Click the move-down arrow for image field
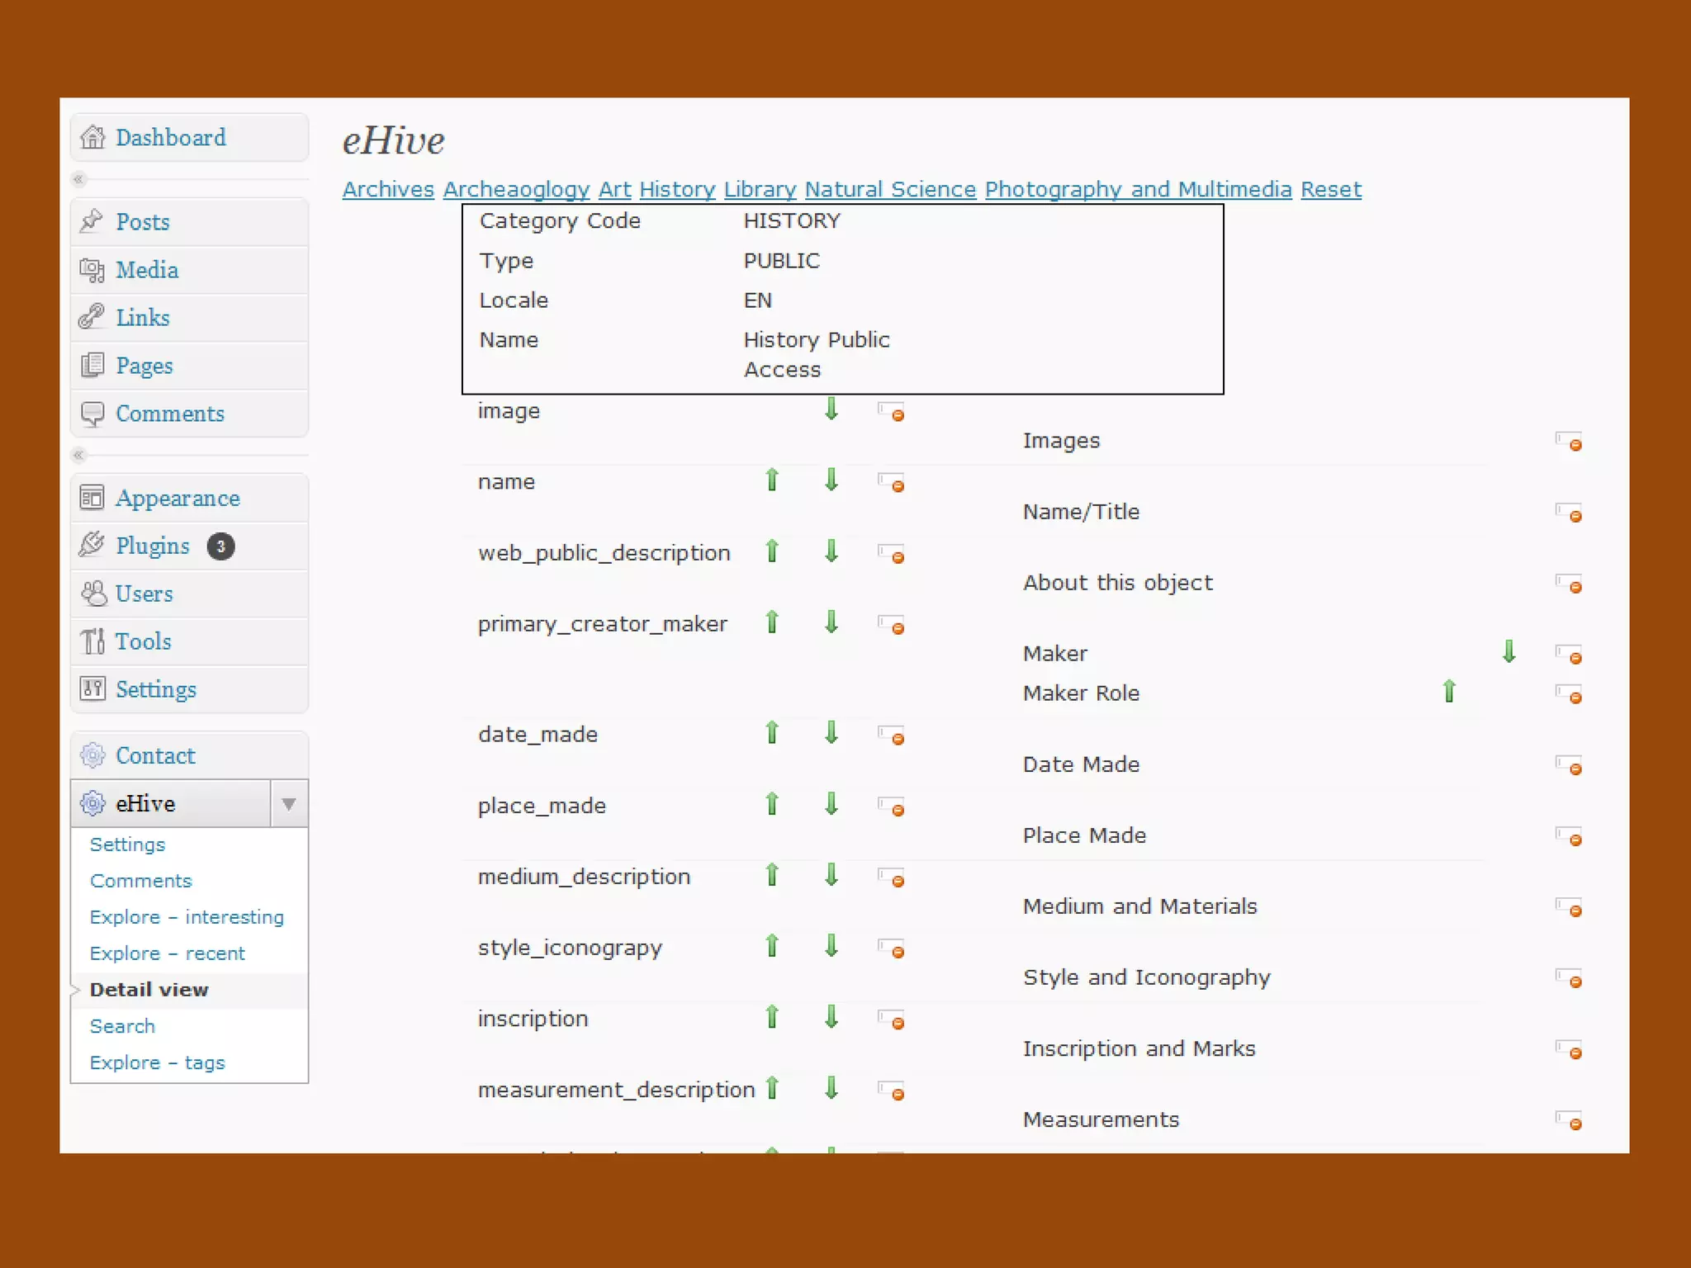Image resolution: width=1691 pixels, height=1268 pixels. tap(831, 409)
